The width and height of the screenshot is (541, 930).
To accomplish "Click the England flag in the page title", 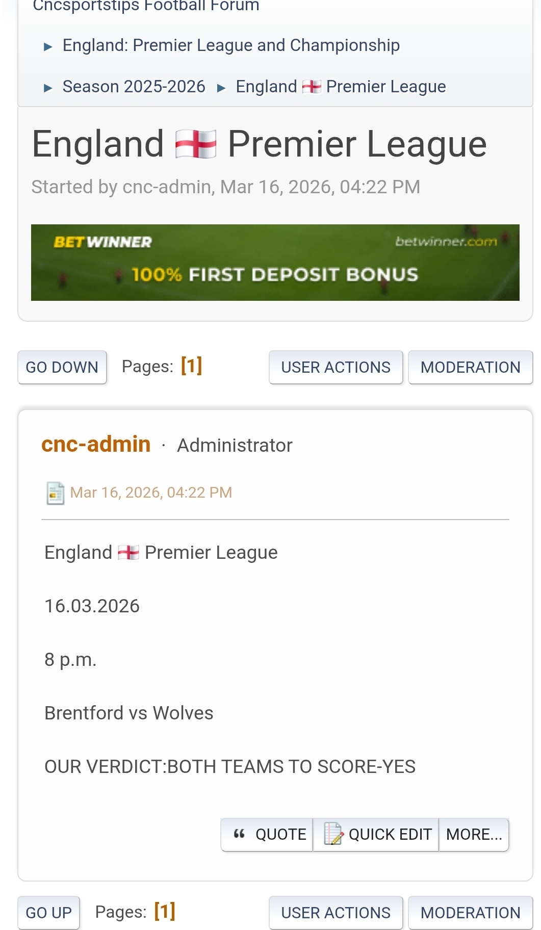I will click(x=195, y=144).
